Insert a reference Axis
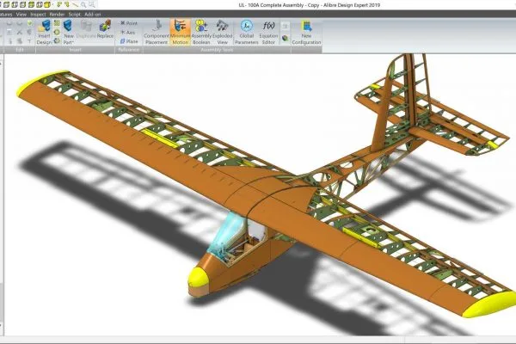Screen dimensions: 516x344 click(127, 33)
